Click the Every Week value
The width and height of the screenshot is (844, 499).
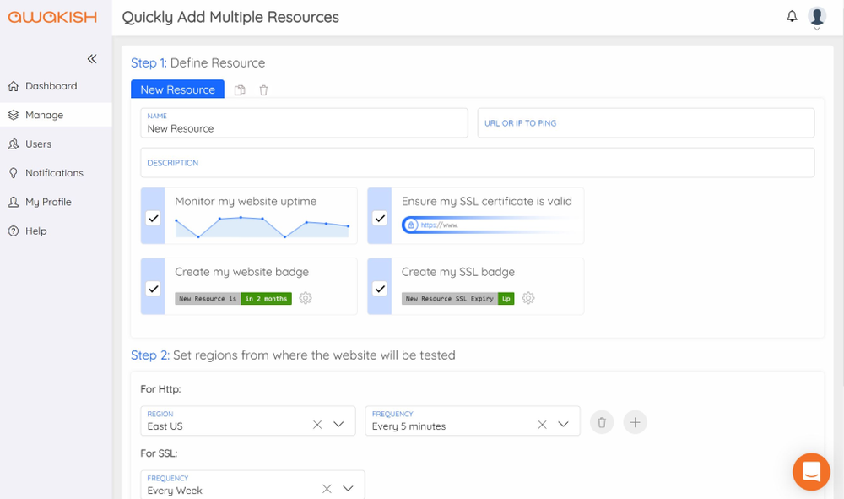click(x=175, y=491)
